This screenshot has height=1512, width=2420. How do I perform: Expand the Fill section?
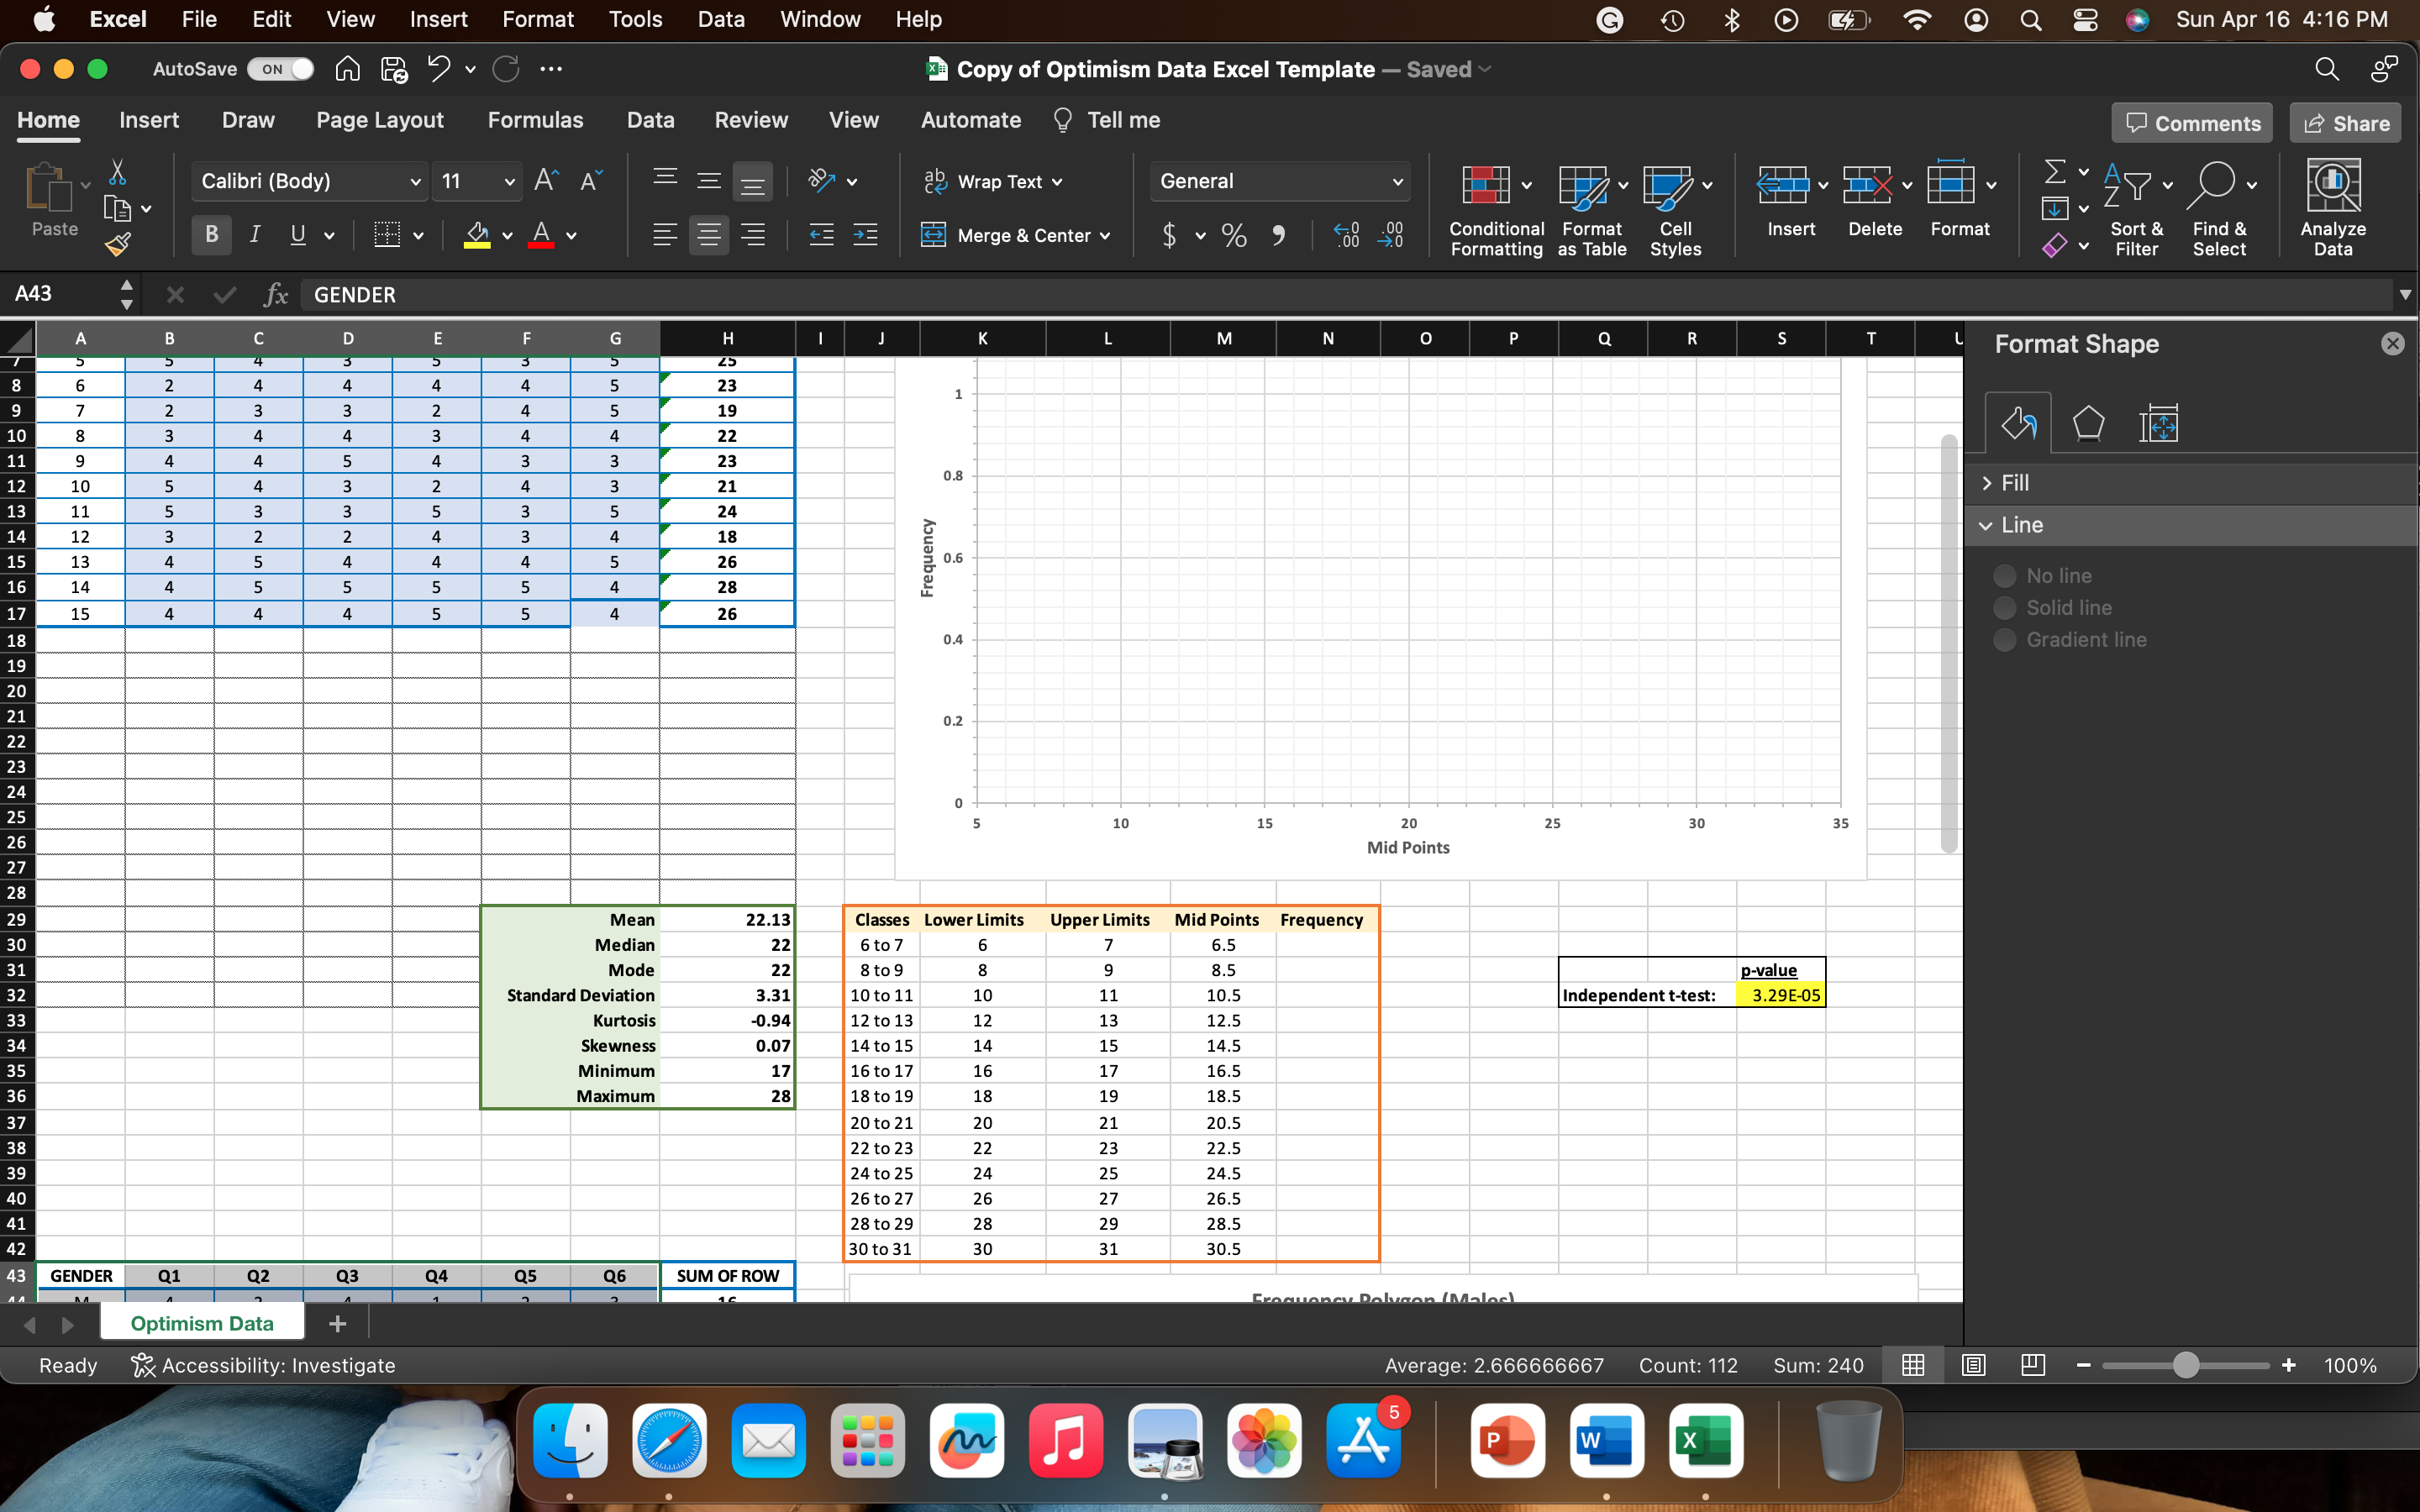[2014, 483]
